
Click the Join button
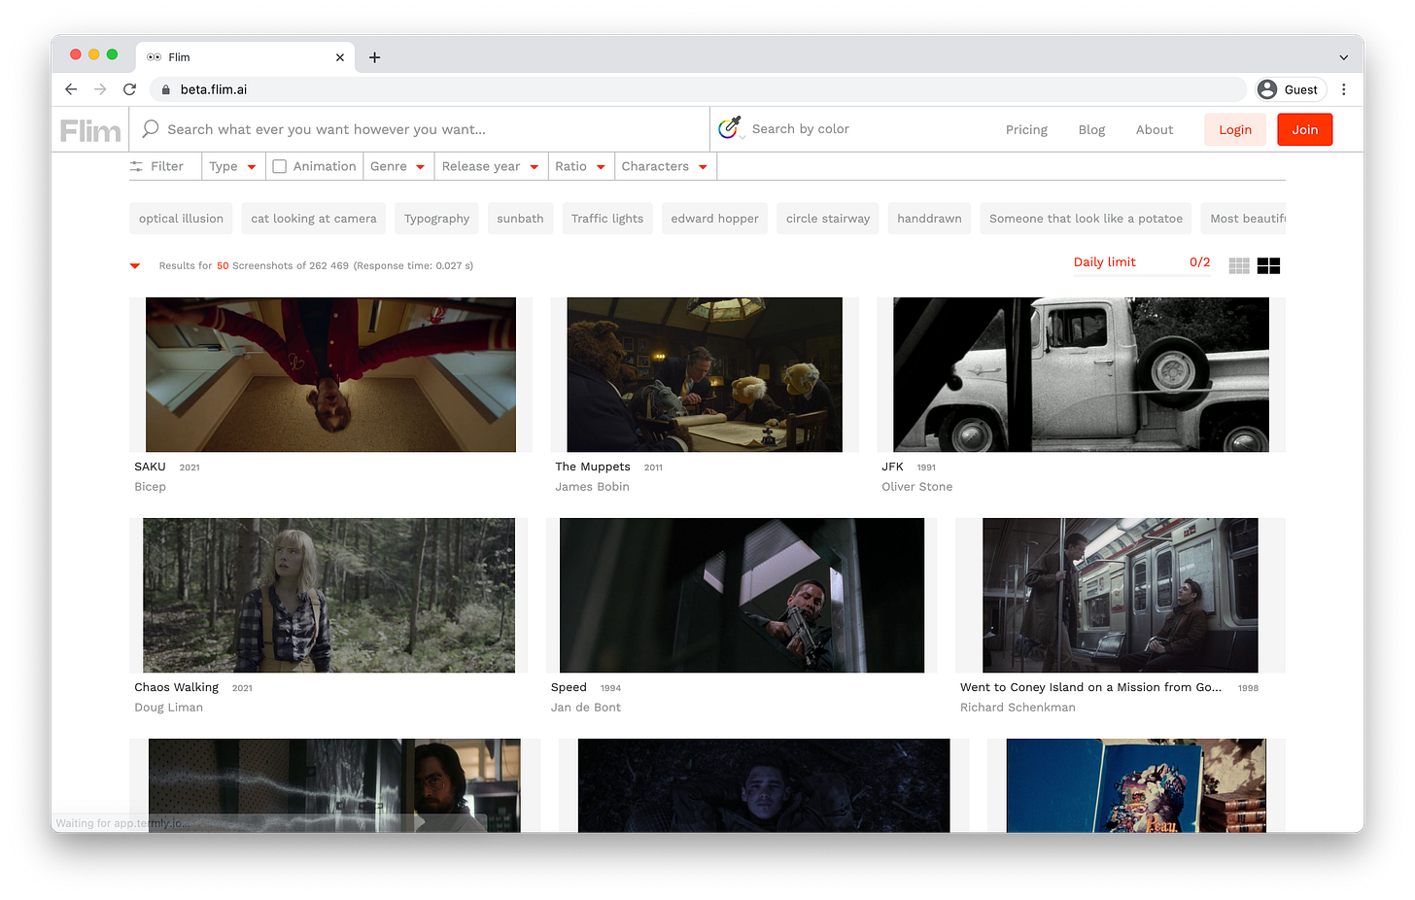coord(1305,129)
